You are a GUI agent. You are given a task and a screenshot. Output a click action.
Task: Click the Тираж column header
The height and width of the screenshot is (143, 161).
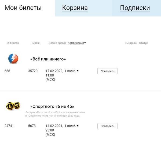tap(35, 43)
